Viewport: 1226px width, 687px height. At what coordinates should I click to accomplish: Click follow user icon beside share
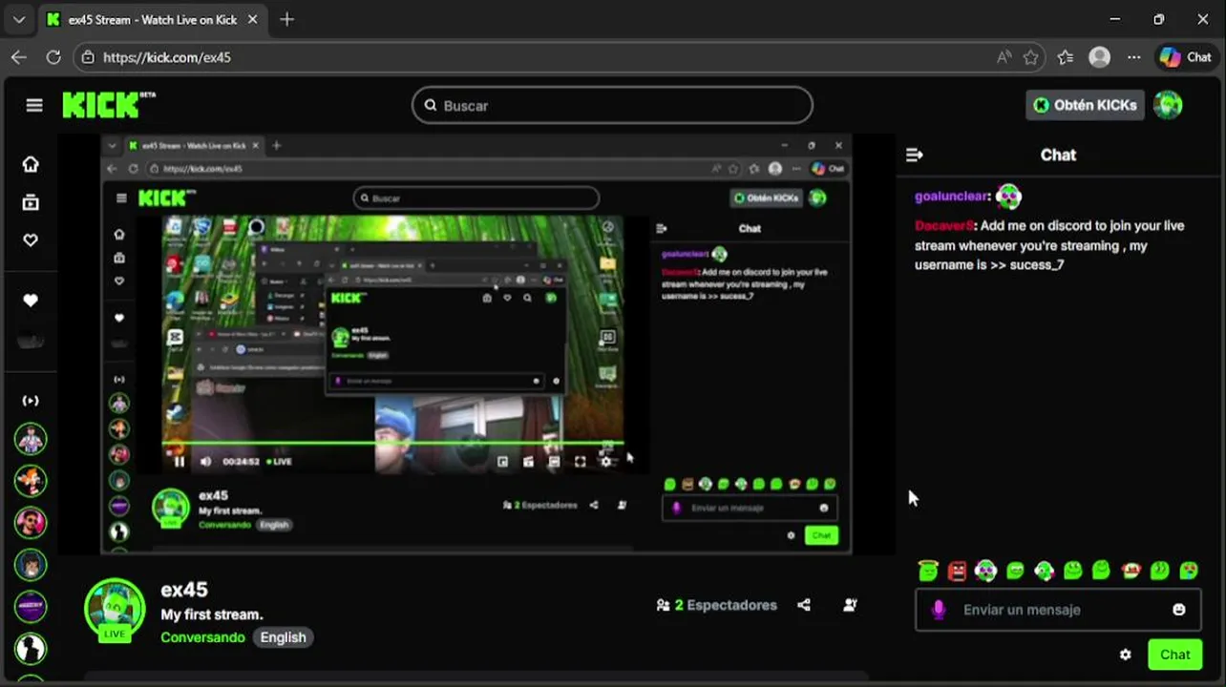coord(850,605)
